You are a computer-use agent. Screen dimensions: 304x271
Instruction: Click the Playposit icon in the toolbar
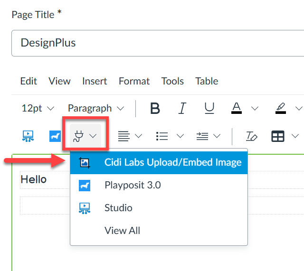tap(55, 136)
